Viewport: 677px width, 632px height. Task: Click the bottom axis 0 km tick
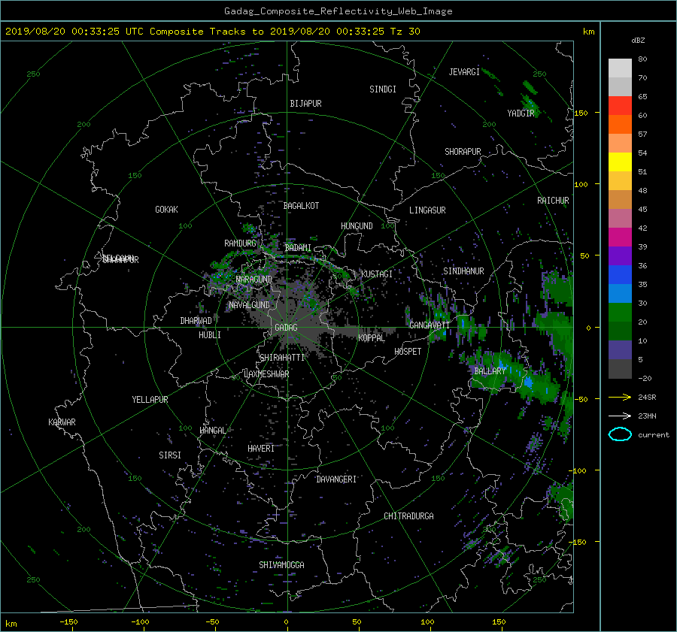point(287,622)
